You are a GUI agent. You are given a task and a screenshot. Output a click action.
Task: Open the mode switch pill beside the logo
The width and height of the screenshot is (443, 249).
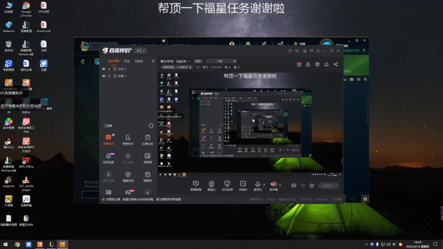(140, 50)
